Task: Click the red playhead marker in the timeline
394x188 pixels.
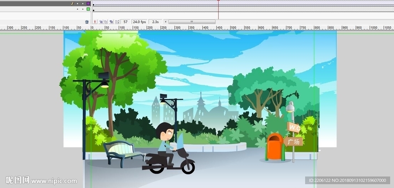Action: coord(219,1)
